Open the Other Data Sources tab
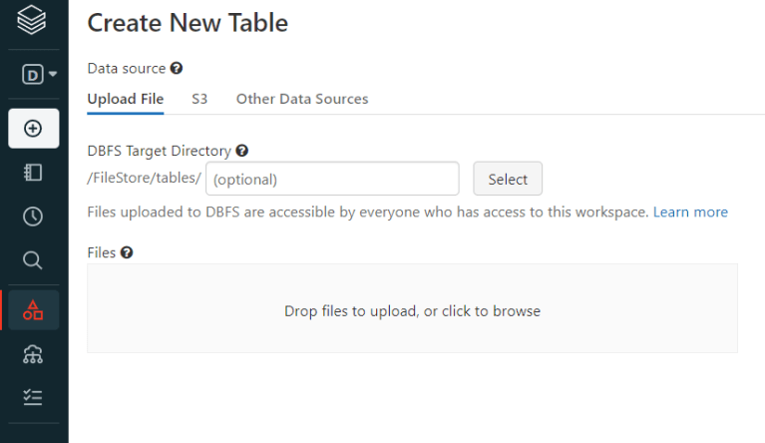The height and width of the screenshot is (443, 765). tap(302, 99)
